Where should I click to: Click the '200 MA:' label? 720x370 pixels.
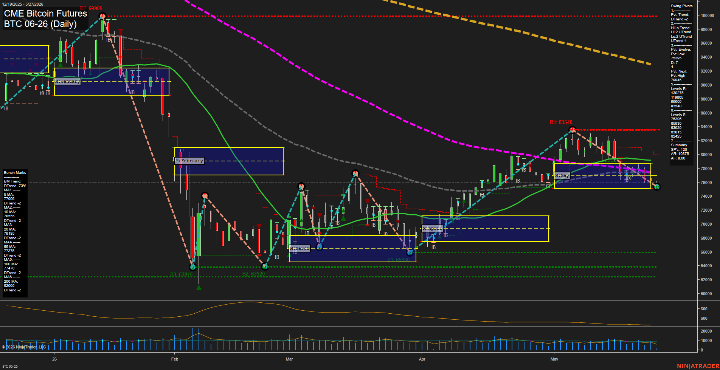[11, 282]
